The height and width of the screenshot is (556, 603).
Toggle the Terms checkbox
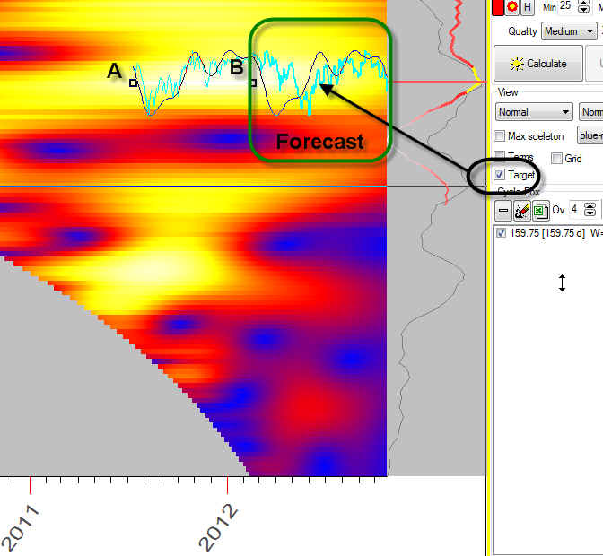point(500,158)
